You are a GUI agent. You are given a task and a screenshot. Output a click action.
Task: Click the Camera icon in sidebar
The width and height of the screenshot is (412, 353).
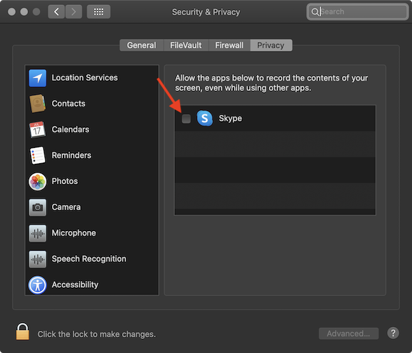(38, 208)
